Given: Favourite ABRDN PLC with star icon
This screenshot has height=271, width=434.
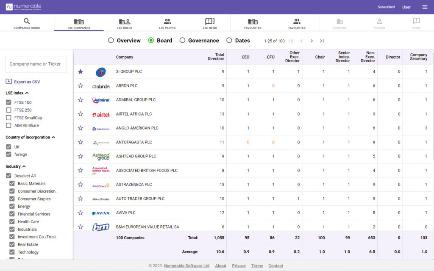Looking at the screenshot, I should click(81, 86).
